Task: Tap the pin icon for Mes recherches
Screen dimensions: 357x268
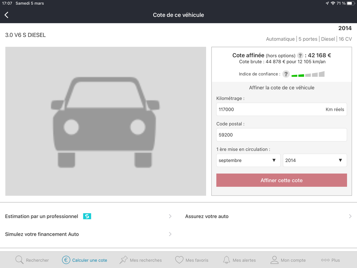Action: tap(123, 260)
